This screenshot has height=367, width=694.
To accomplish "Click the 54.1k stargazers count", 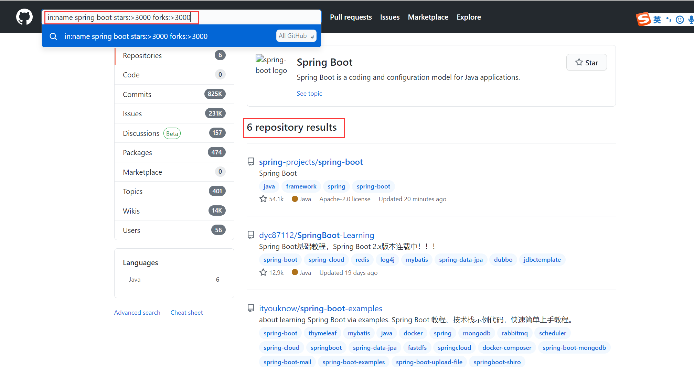I will 276,199.
